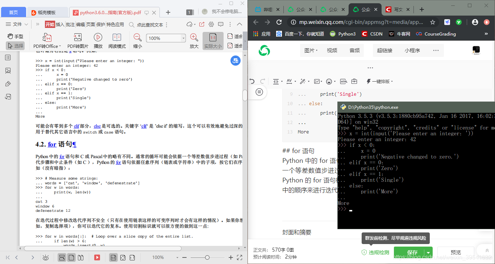Open the thumbnail image panel in WPS sidebar
The image size is (495, 264).
[x=8, y=70]
